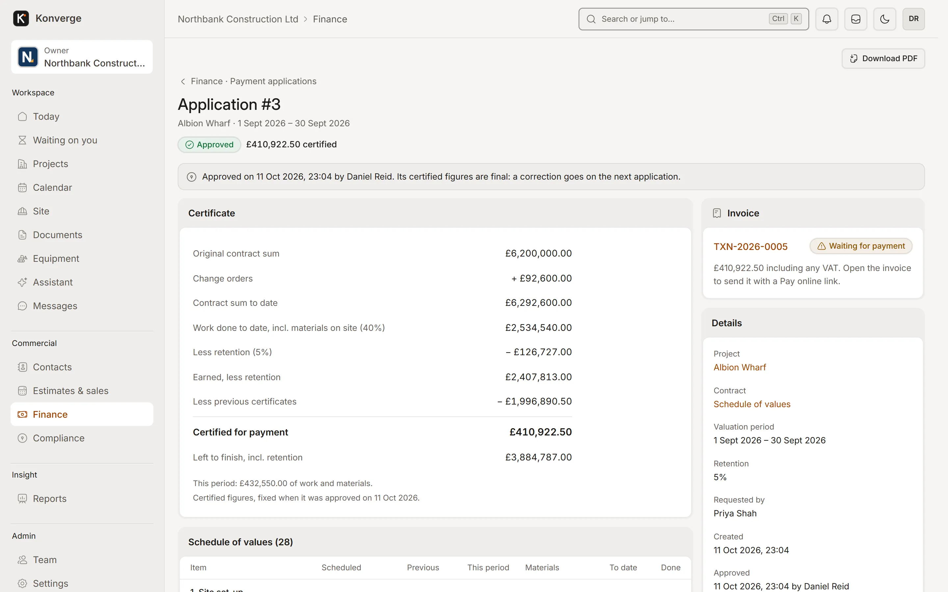
Task: Open the DR user avatar menu
Action: pos(913,19)
